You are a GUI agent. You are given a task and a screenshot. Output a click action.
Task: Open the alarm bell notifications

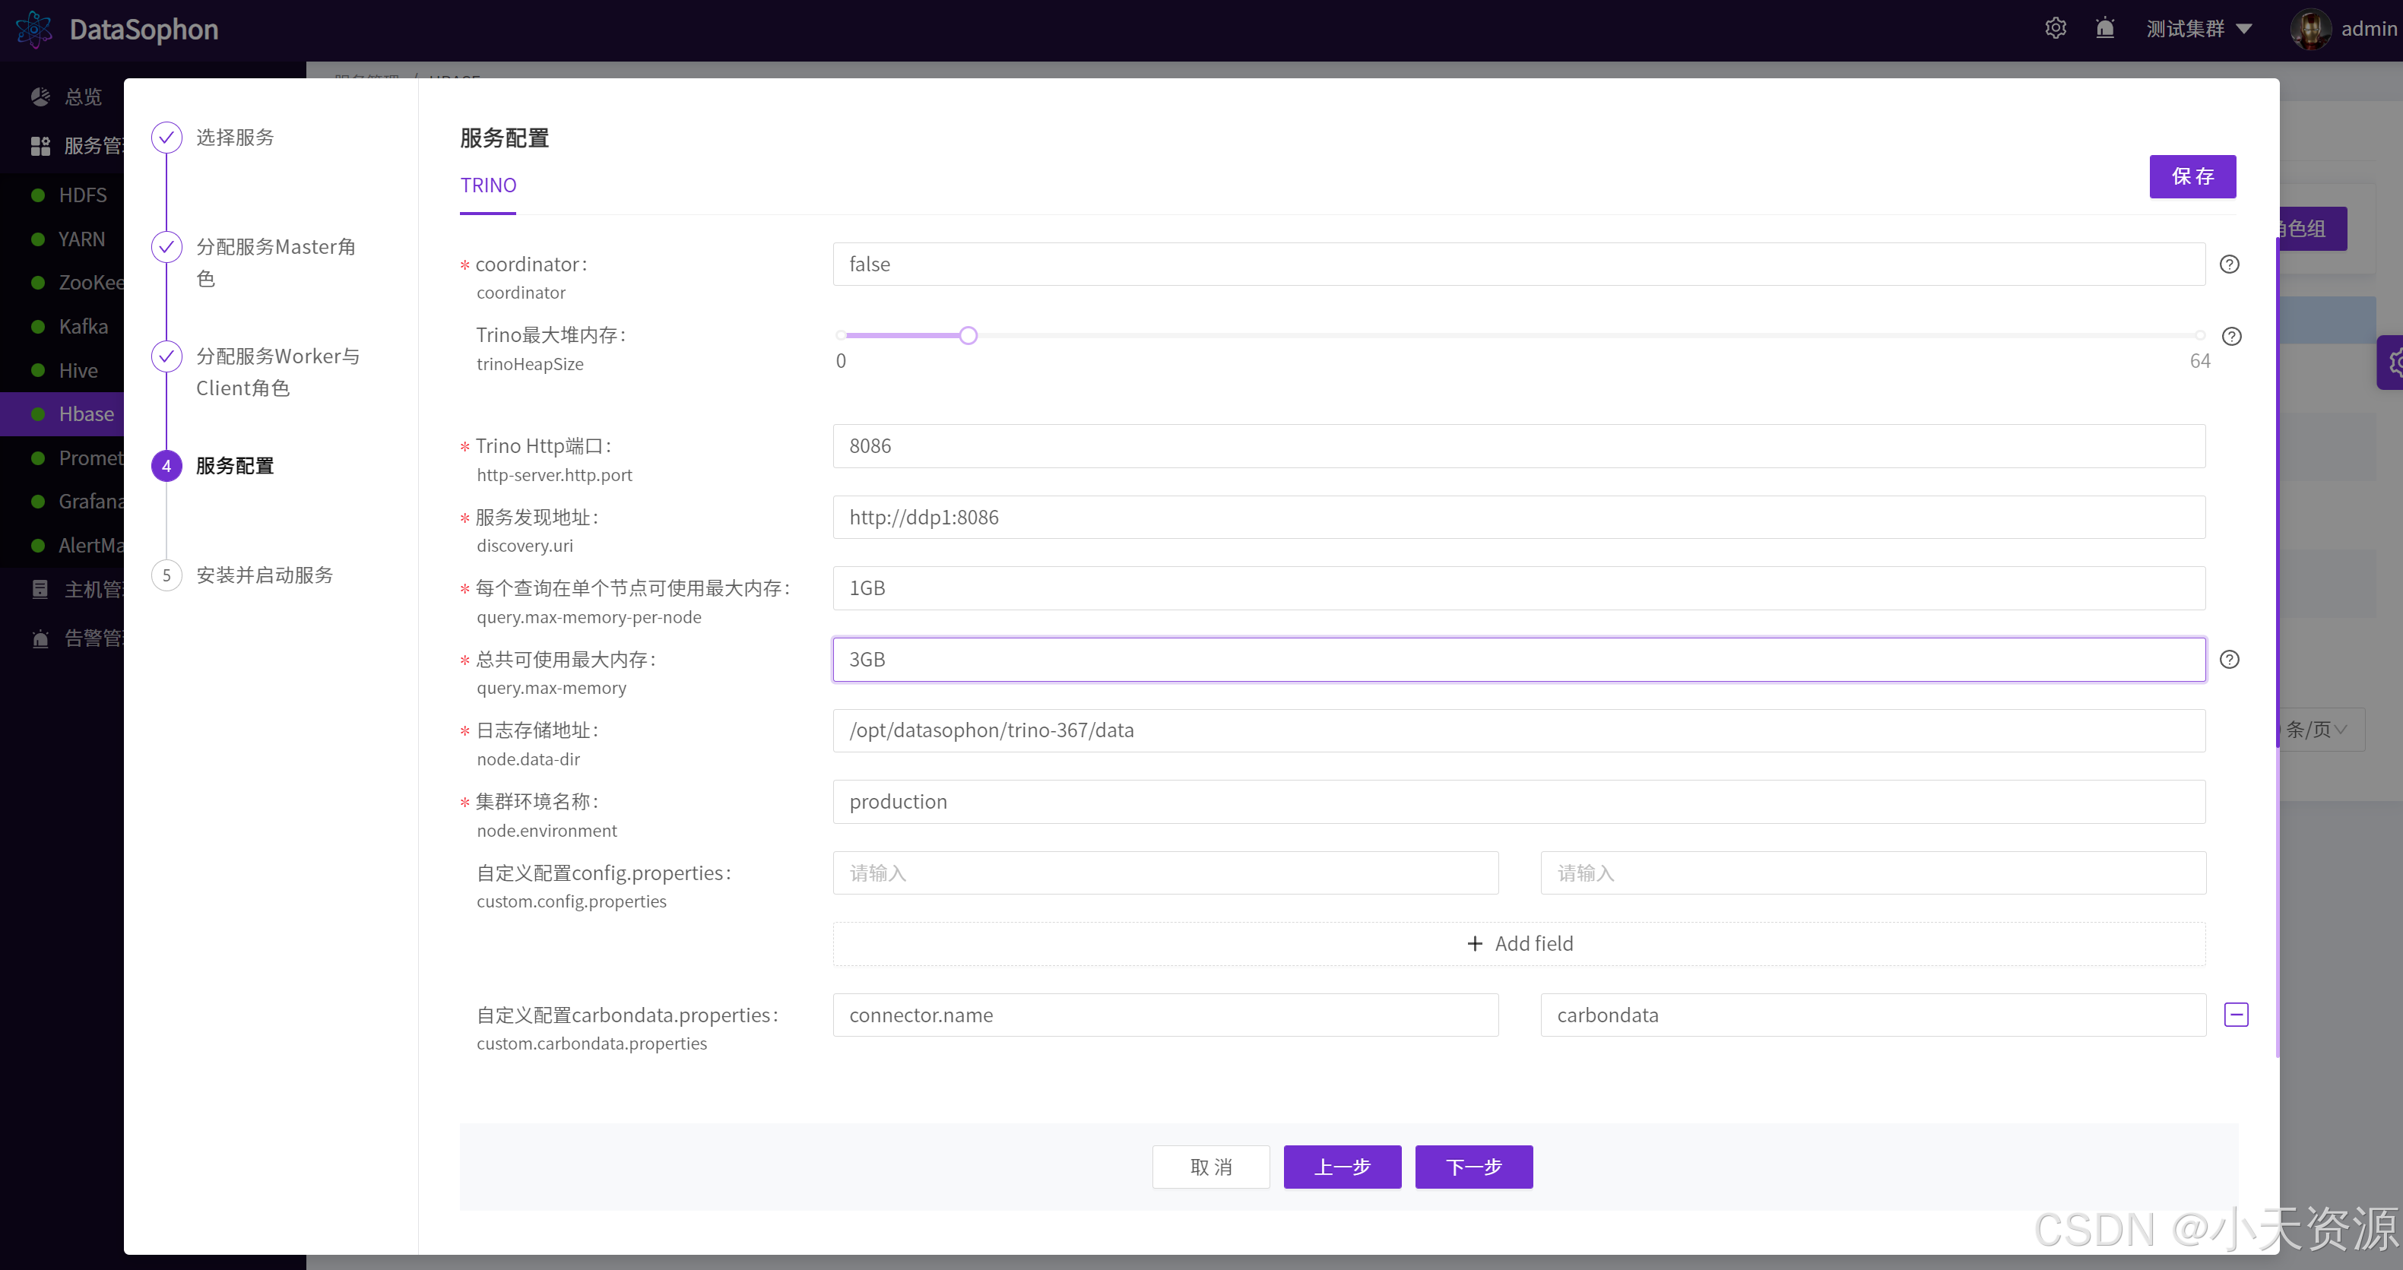[x=2104, y=28]
